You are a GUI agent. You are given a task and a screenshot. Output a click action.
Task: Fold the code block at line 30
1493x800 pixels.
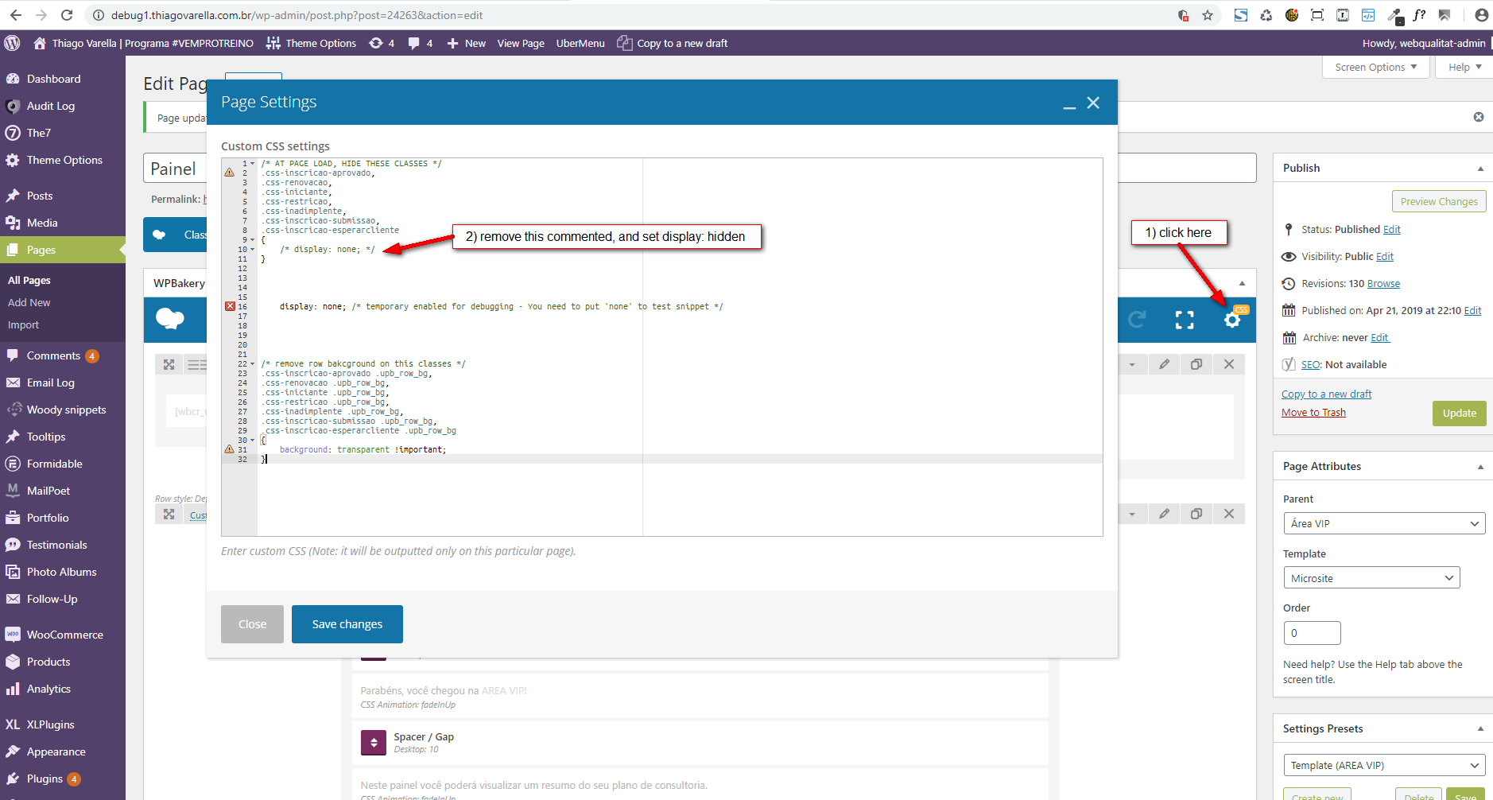253,441
